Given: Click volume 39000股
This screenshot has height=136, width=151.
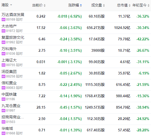Looking at the screenshot, I should (98, 50).
